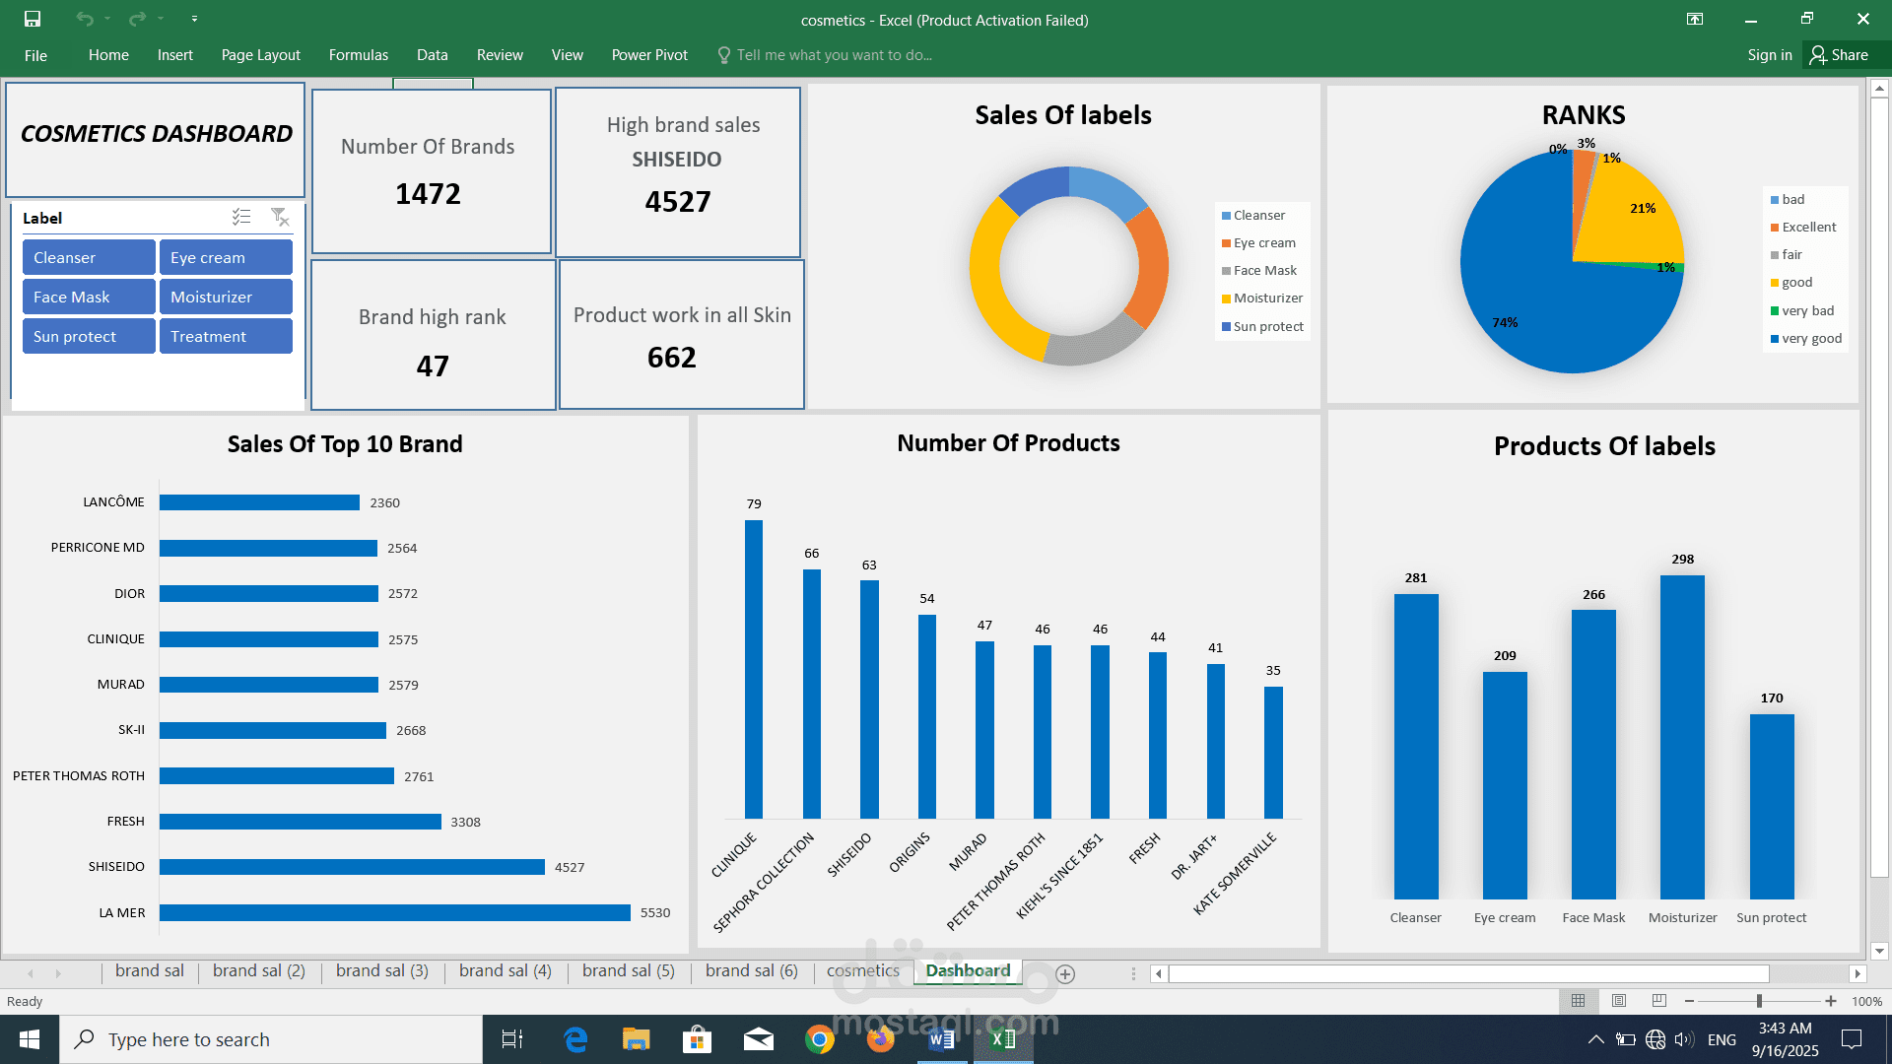Open ribbon display options icon

1695,19
